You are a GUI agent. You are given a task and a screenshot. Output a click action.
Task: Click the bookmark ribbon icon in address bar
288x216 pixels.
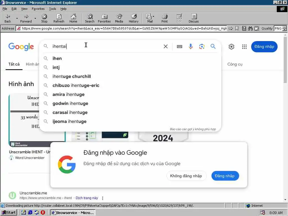pos(237,28)
